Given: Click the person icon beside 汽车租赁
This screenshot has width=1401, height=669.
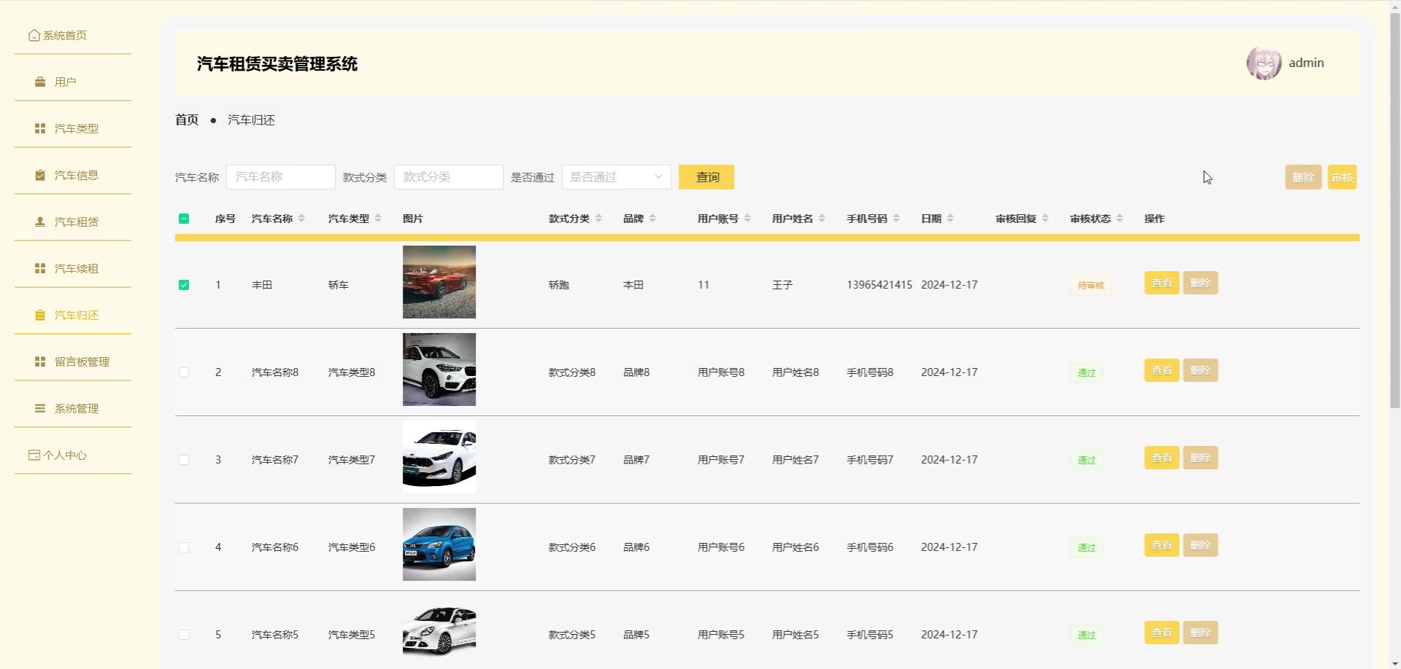Looking at the screenshot, I should (x=40, y=222).
